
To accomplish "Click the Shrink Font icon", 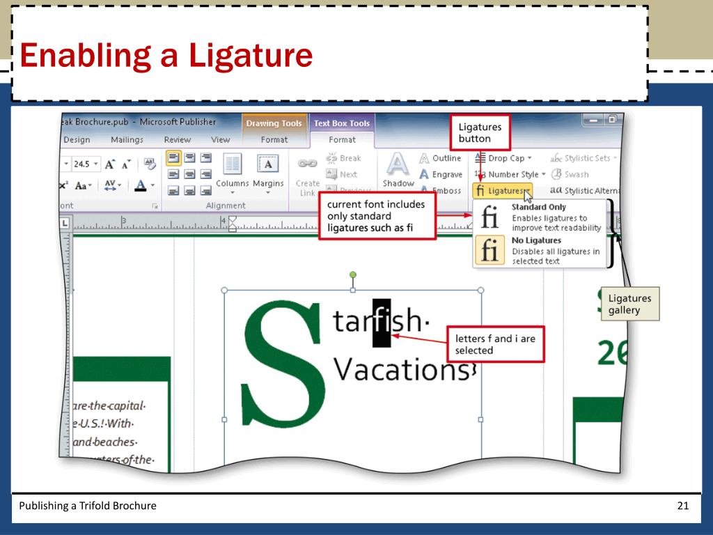I will 127,164.
